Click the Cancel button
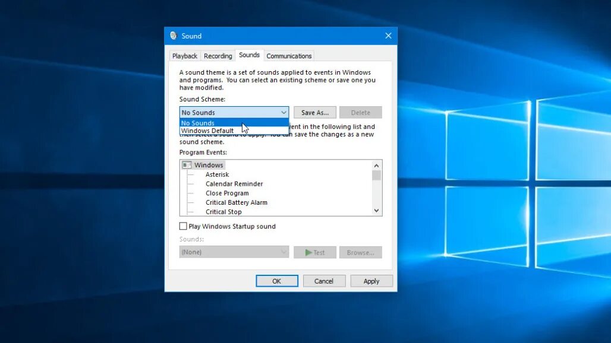611x343 pixels. tap(324, 281)
